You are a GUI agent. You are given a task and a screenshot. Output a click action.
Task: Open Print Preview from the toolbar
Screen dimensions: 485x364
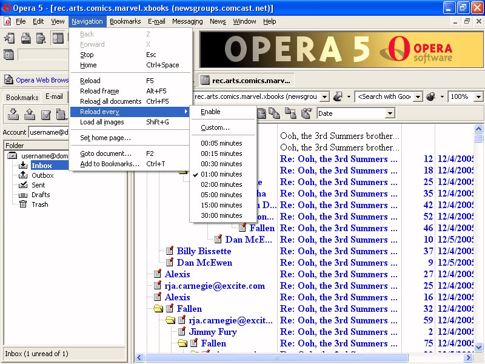point(41,38)
